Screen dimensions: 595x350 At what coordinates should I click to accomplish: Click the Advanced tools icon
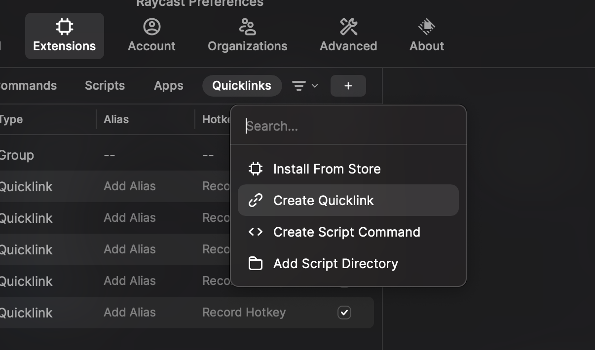point(348,27)
